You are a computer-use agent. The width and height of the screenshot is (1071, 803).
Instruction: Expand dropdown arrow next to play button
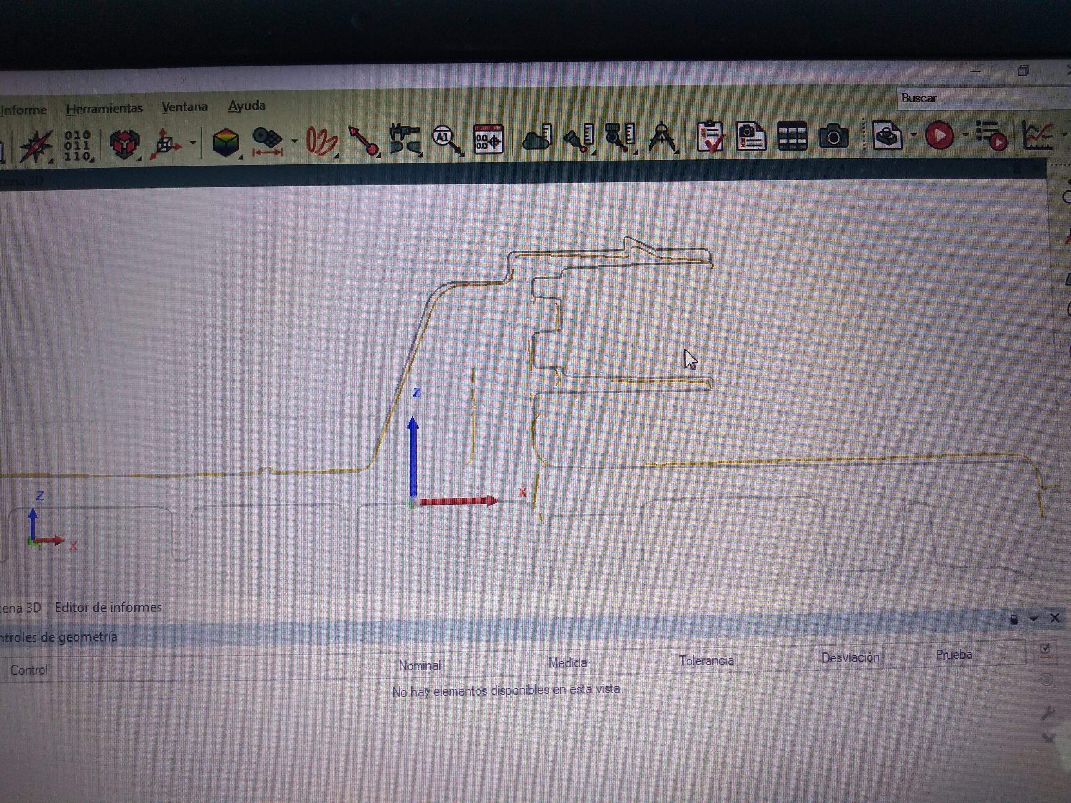pyautogui.click(x=965, y=135)
